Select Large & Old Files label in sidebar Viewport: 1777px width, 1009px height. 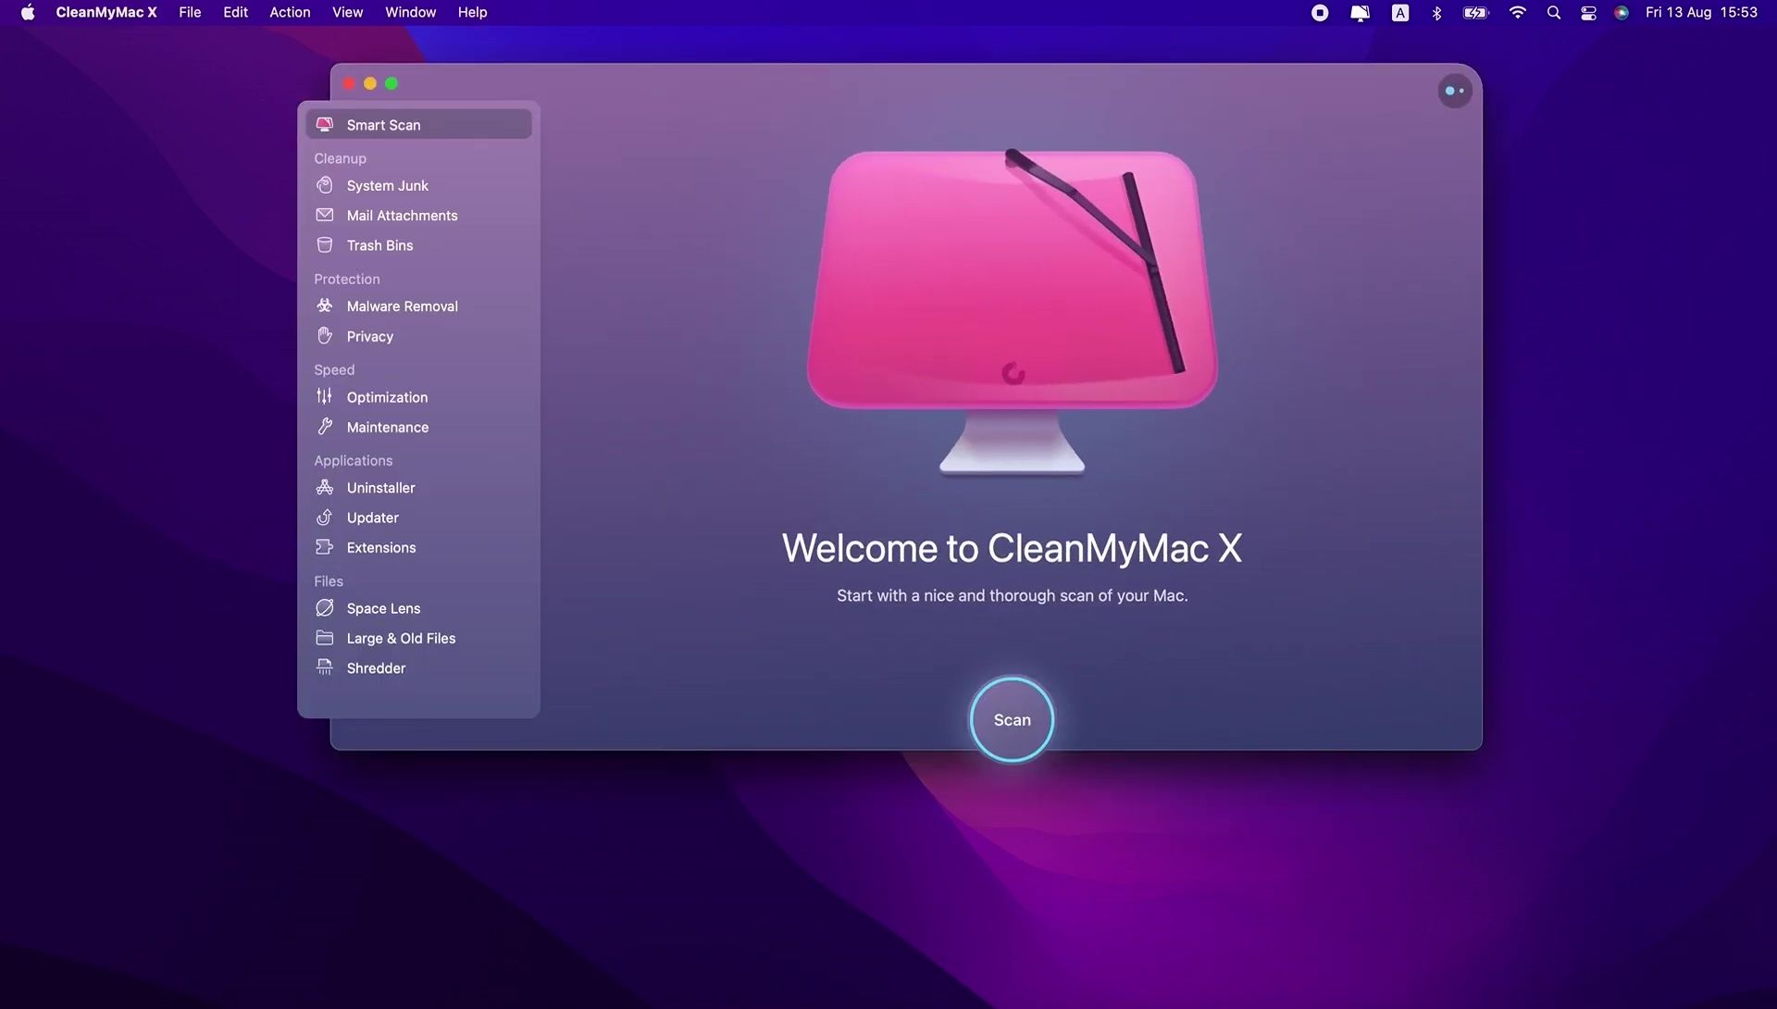click(x=401, y=638)
